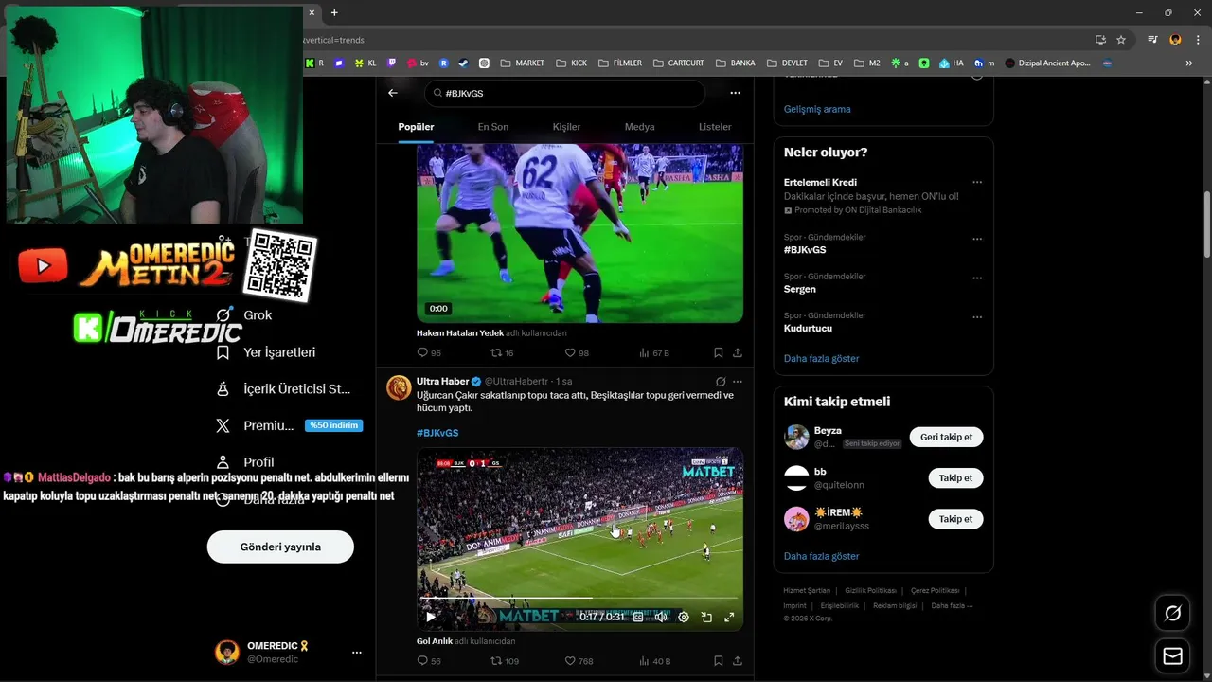Viewport: 1212px width, 682px height.
Task: Open Profil in the sidebar
Action: tap(244, 462)
